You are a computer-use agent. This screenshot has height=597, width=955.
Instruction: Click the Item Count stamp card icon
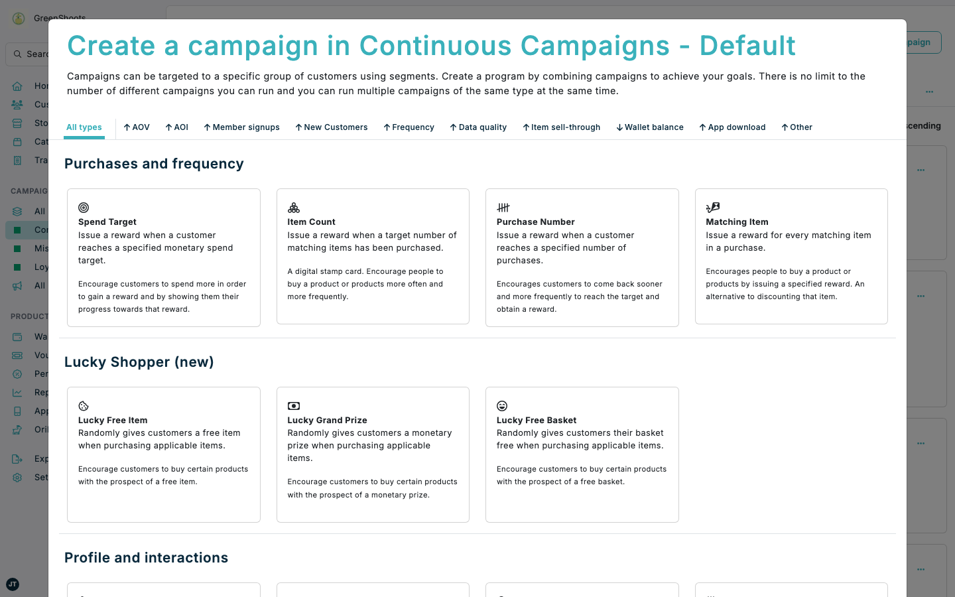pos(294,207)
